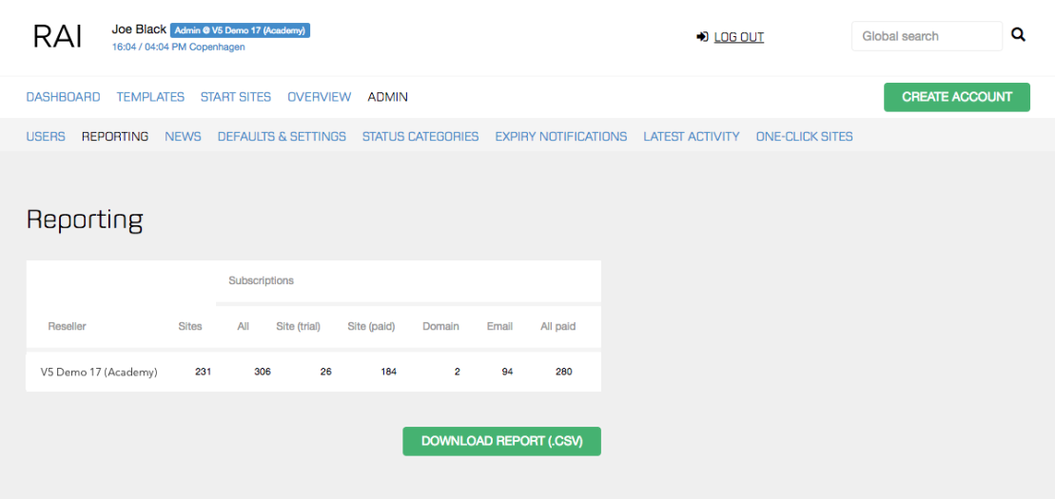This screenshot has height=499, width=1055.
Task: Go to STATUS CATEGORIES tab
Action: pos(420,137)
